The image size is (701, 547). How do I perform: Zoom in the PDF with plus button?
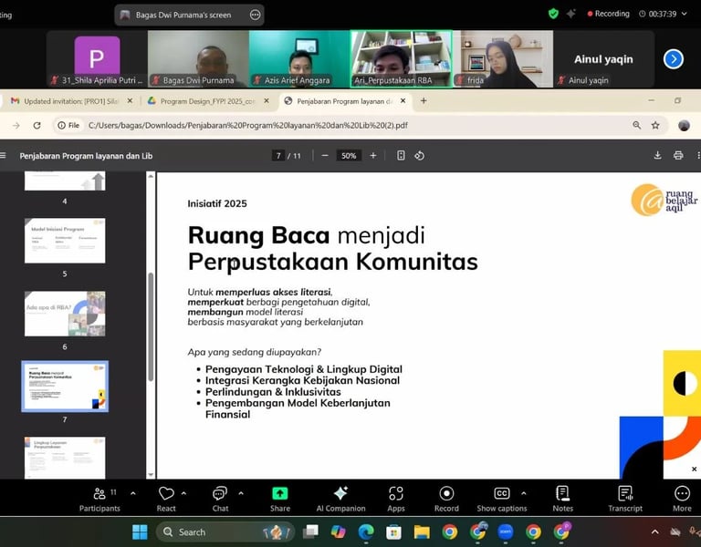373,156
